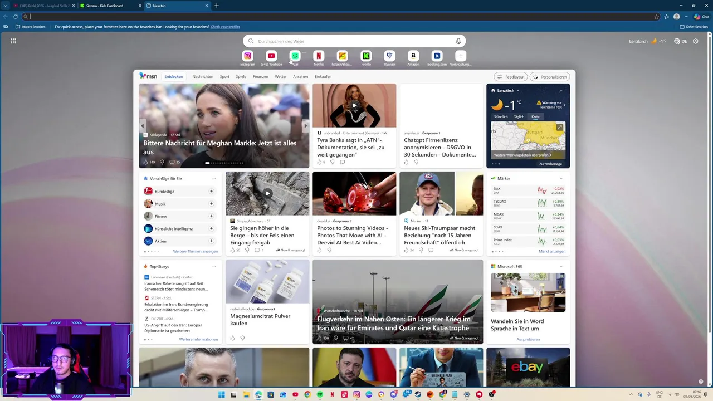Viewport: 713px width, 401px height.
Task: Open Vorschläge für Sie options menu
Action: pos(214,178)
